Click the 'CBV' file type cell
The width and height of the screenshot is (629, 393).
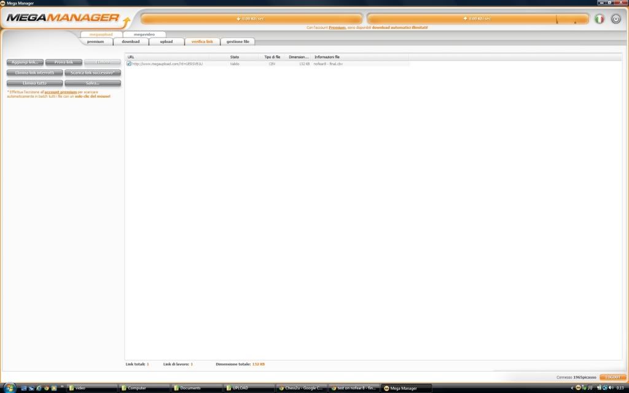tap(272, 64)
